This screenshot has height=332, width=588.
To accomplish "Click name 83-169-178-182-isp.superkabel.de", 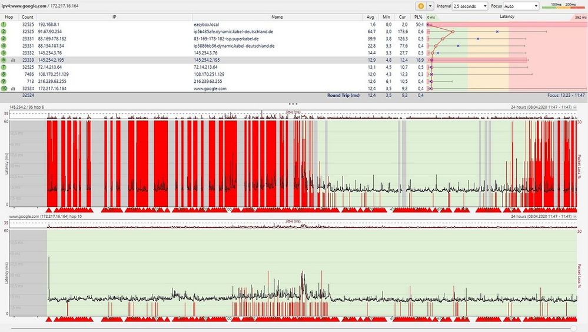I will (x=226, y=39).
